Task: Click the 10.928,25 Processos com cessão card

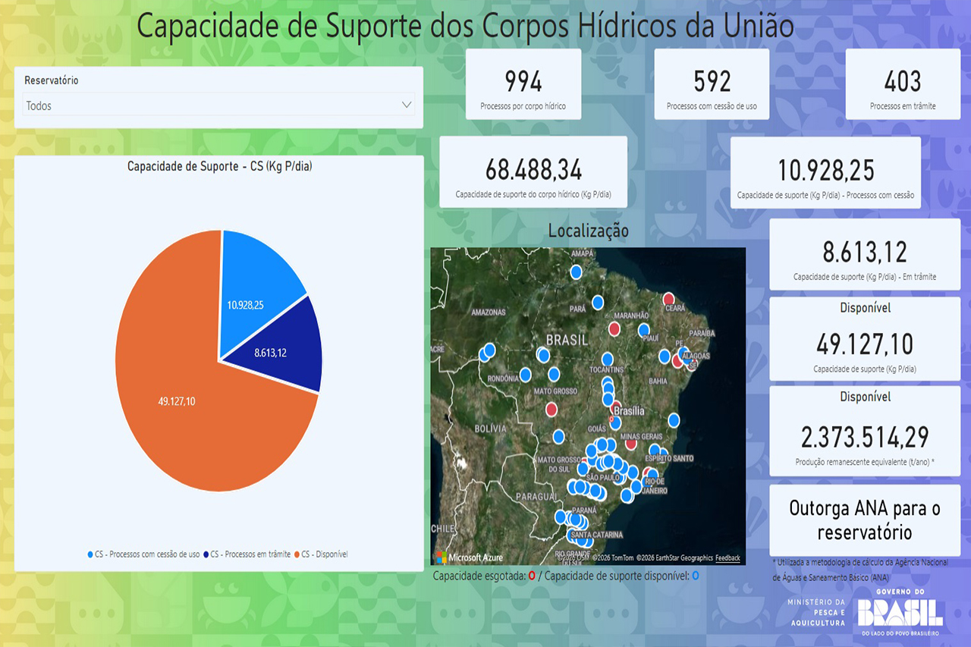Action: tap(825, 172)
